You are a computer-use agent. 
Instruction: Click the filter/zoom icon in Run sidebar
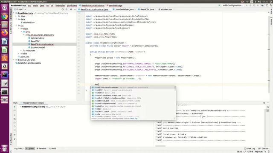[15, 119]
